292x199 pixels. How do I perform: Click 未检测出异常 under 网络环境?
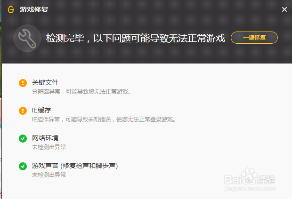(49, 147)
